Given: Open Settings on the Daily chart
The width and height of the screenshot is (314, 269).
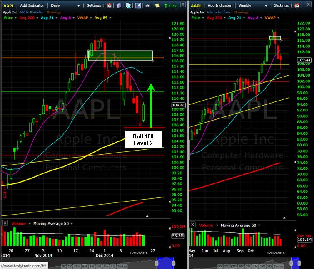Looking at the screenshot, I should pos(94,5).
